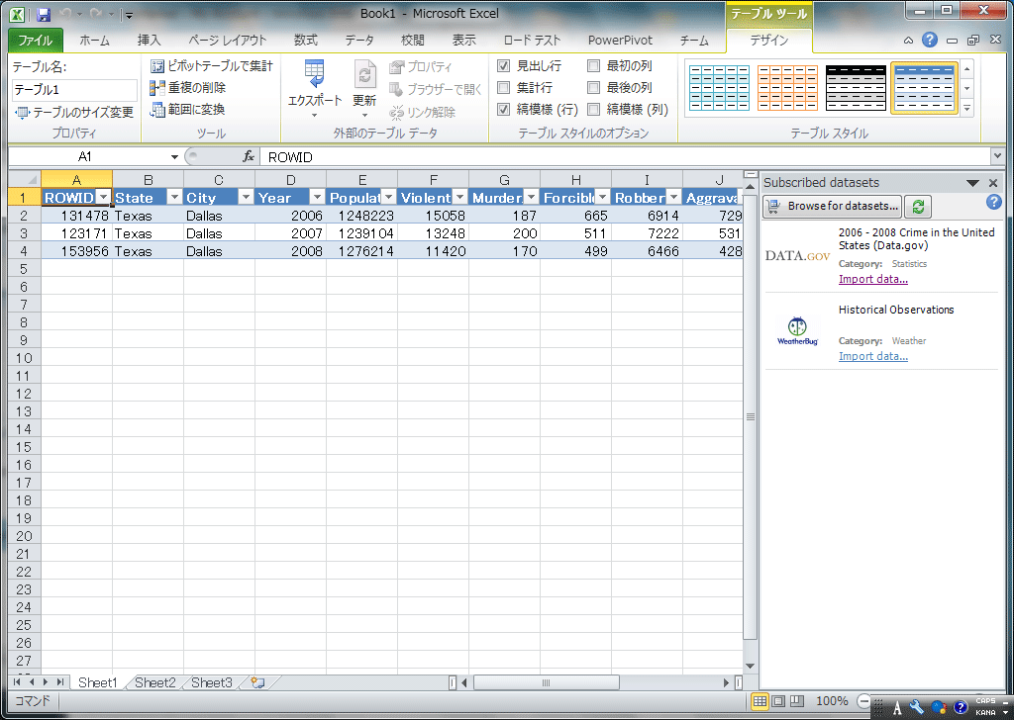The width and height of the screenshot is (1014, 720).
Task: Click the vertical scrollbar down arrow
Action: pos(750,666)
